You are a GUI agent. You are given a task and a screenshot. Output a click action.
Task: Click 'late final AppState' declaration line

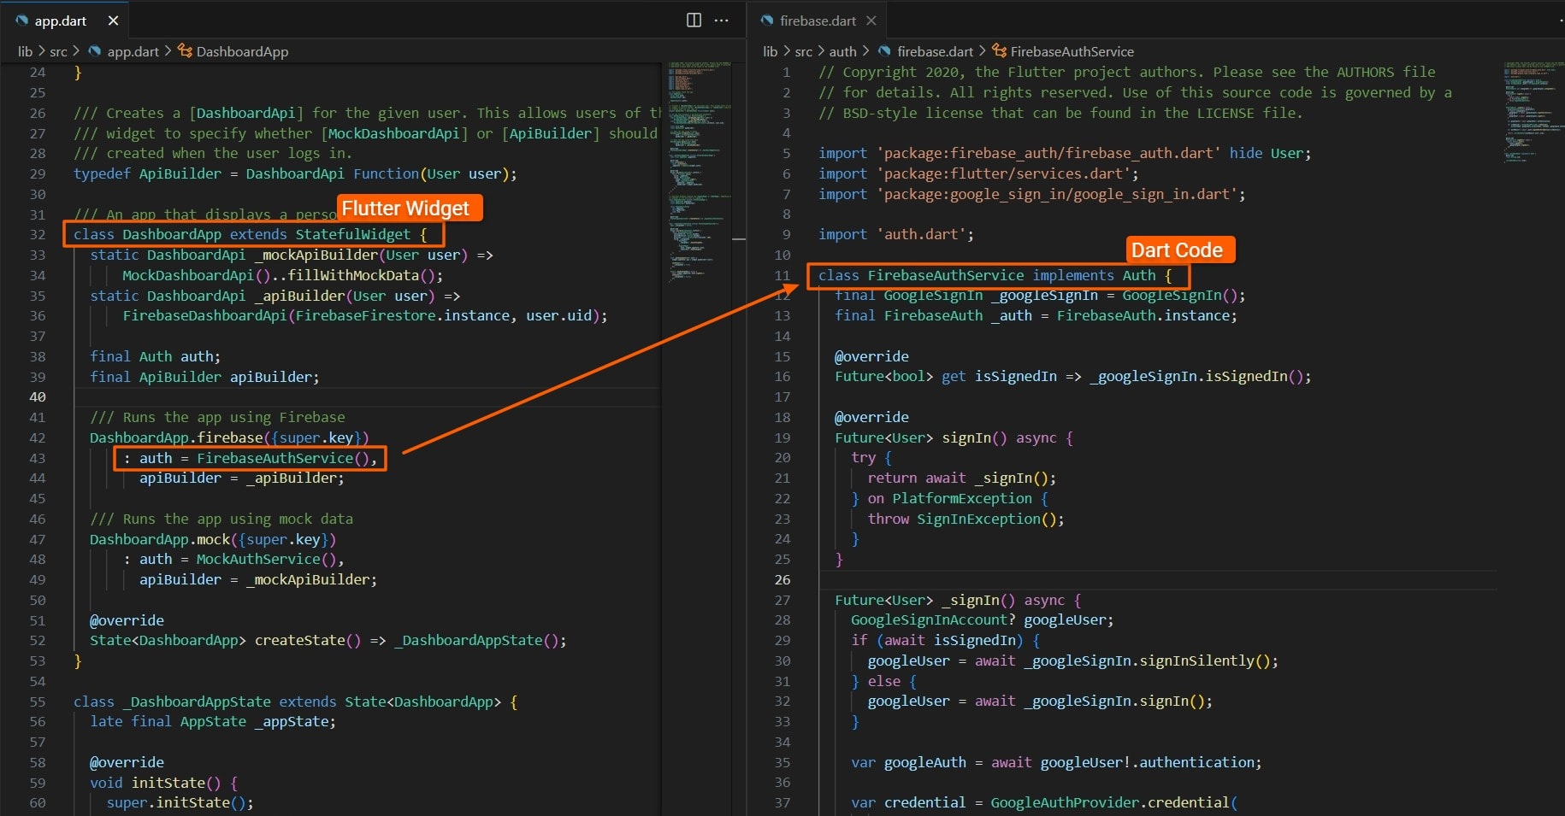pyautogui.click(x=213, y=721)
